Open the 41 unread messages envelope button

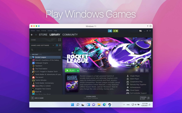tap(115, 31)
